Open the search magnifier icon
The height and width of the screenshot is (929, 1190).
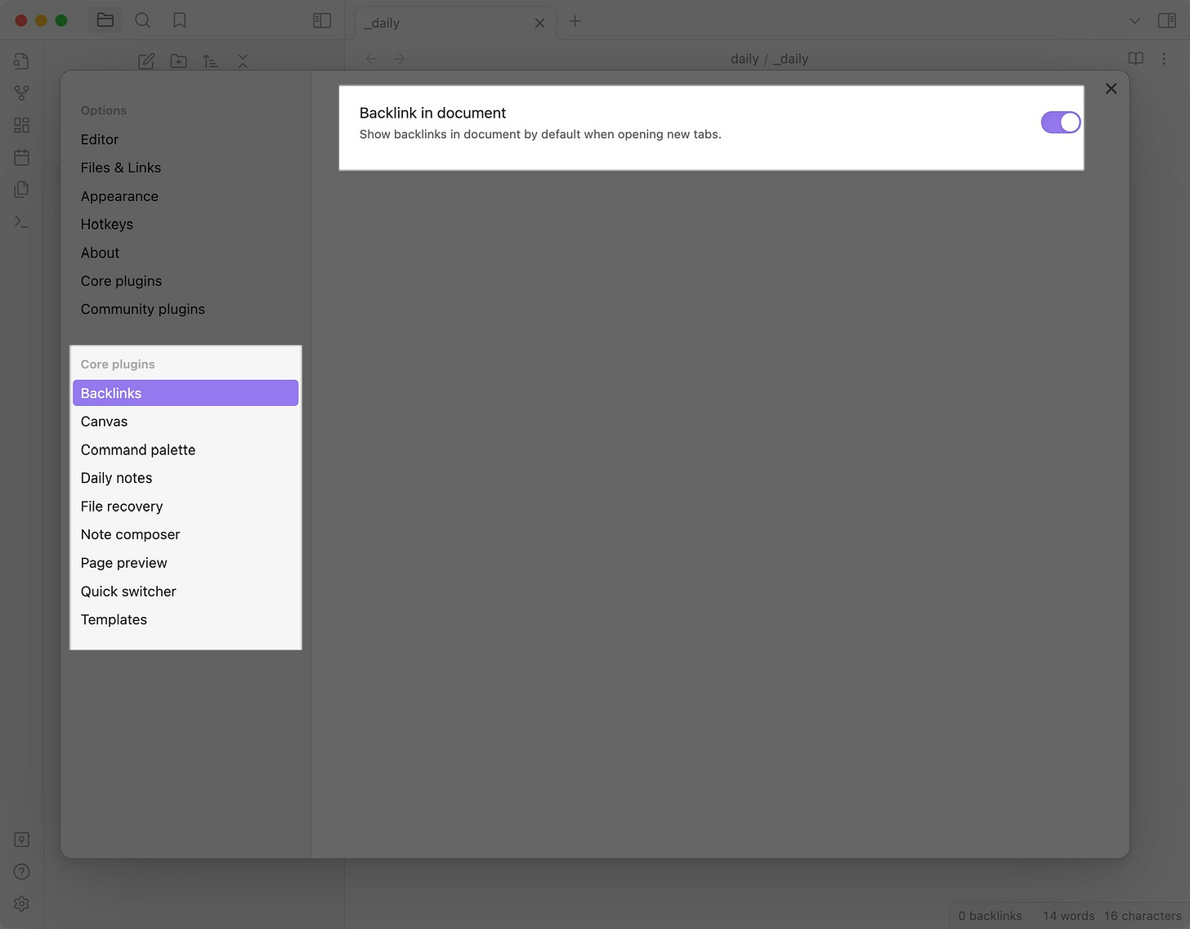[x=142, y=20]
